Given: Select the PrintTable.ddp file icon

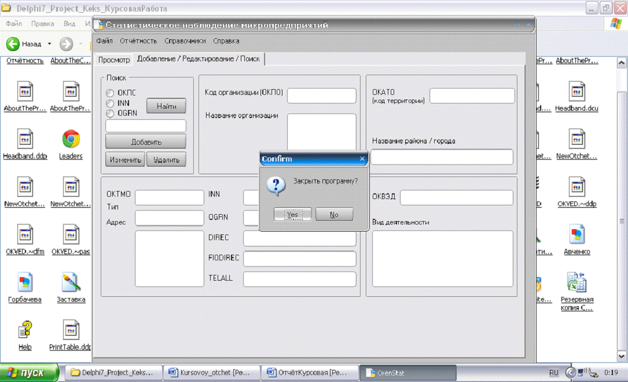Looking at the screenshot, I should click(x=71, y=330).
